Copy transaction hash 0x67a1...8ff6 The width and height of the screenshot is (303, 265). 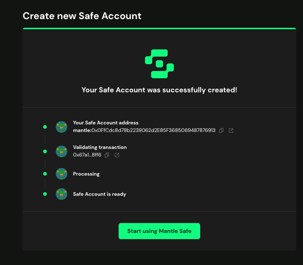coord(107,155)
